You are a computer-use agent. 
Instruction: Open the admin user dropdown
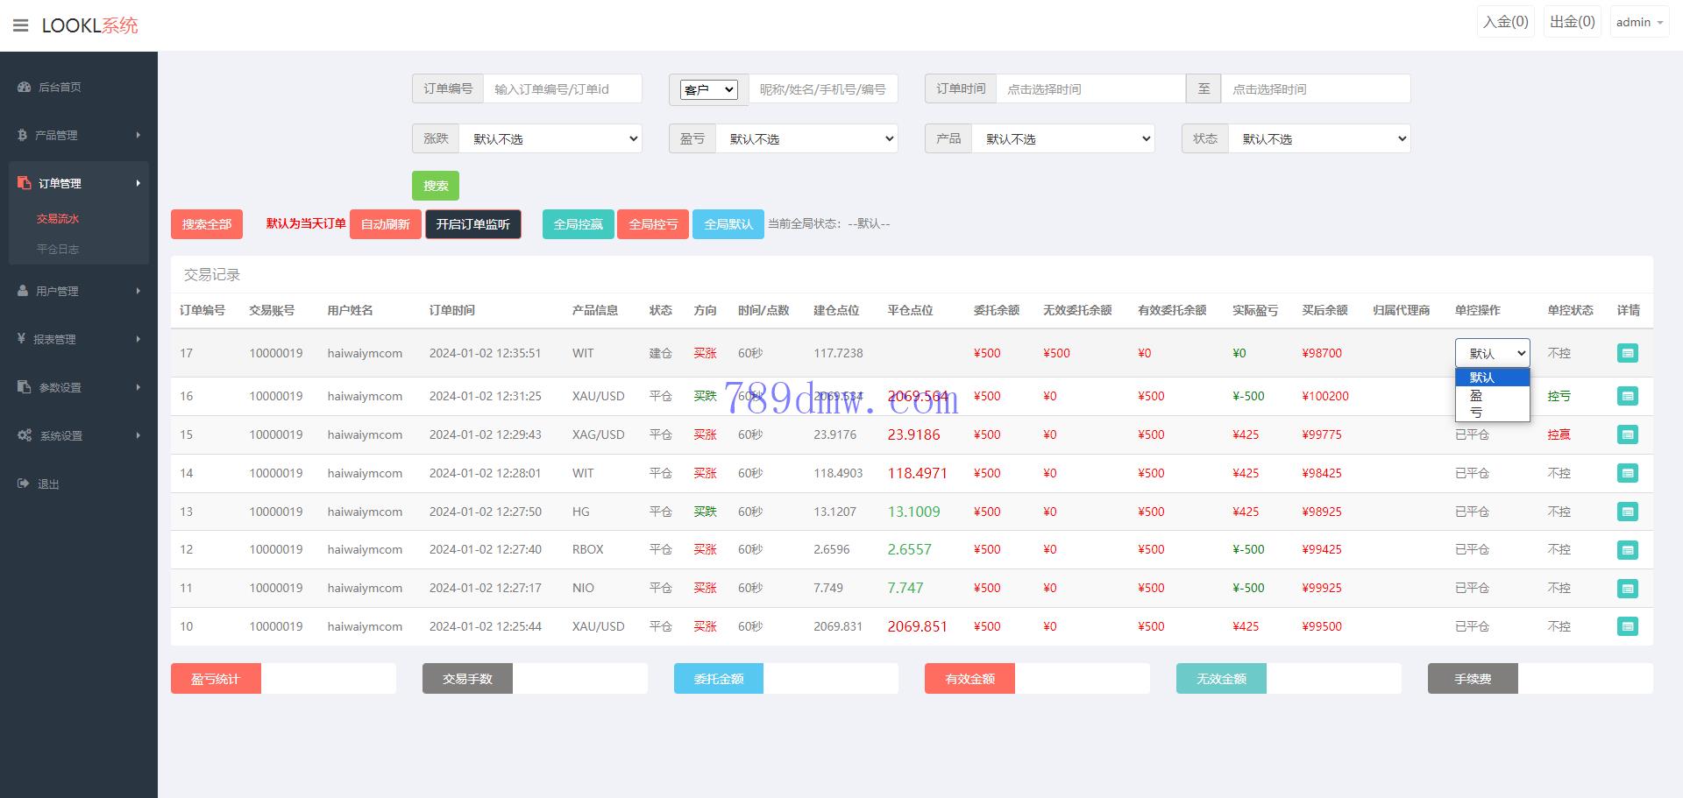1638,23
